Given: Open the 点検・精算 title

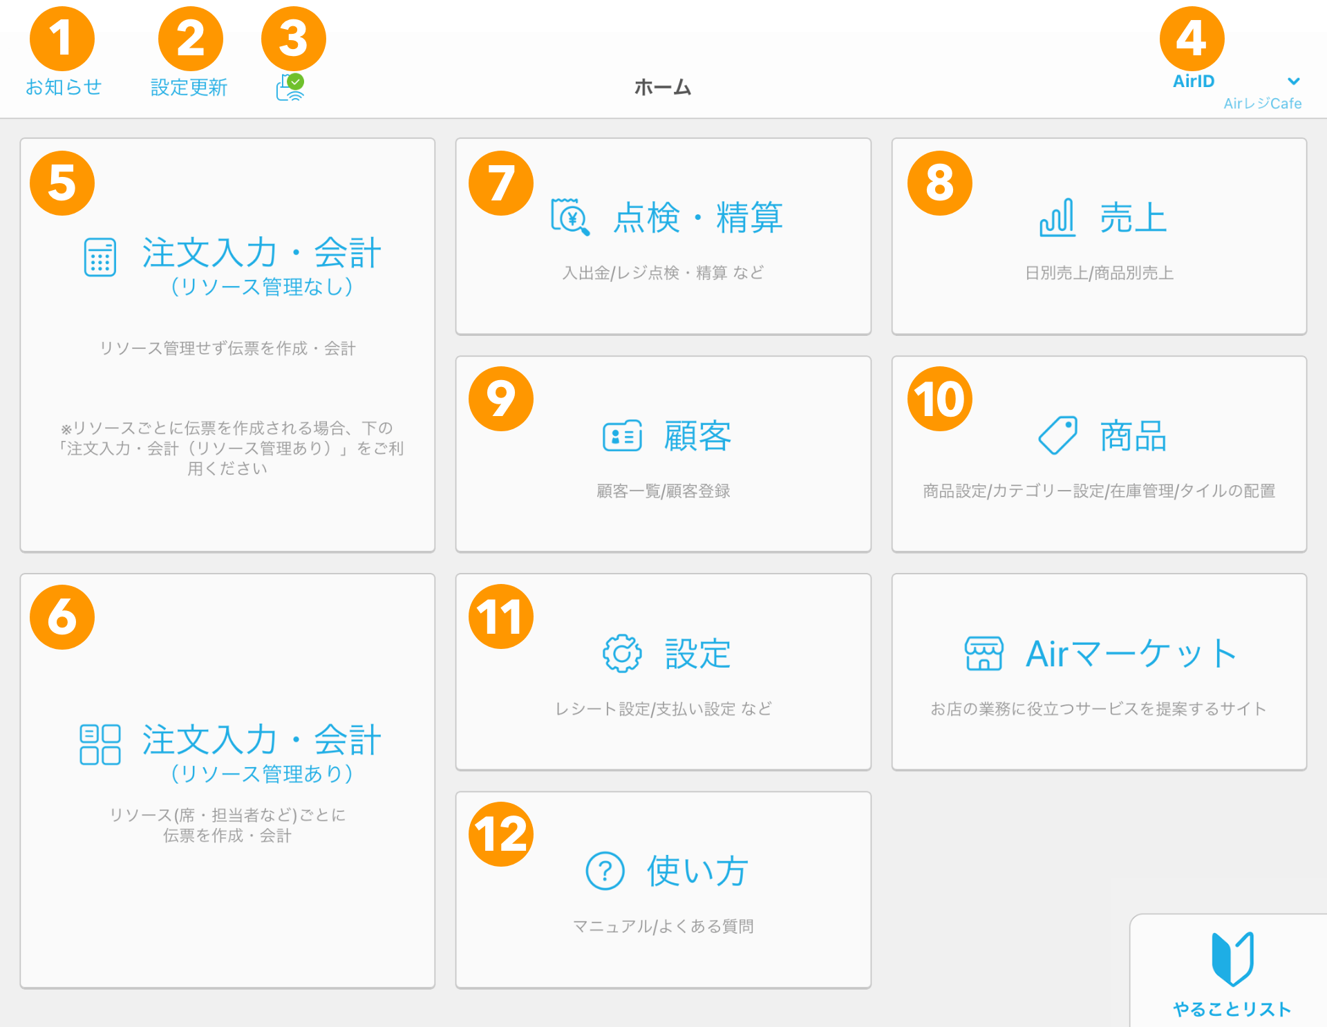Looking at the screenshot, I should pos(698,218).
